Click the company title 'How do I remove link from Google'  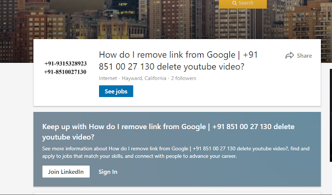tap(178, 61)
